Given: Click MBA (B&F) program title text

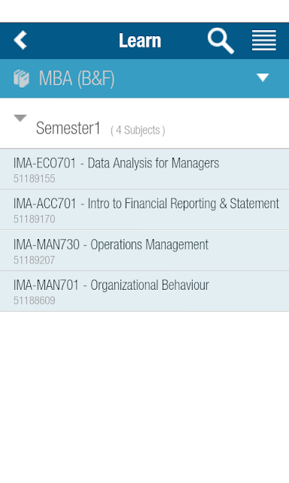Looking at the screenshot, I should point(77,78).
